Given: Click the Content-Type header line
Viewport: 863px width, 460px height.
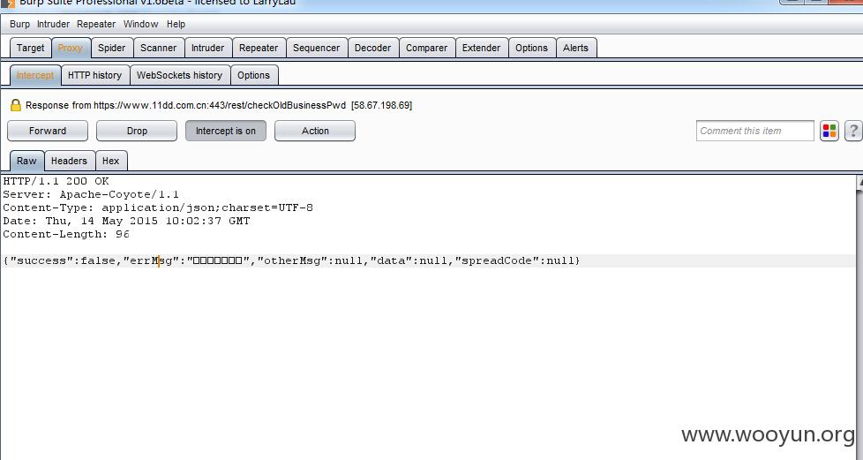Looking at the screenshot, I should tap(158, 207).
